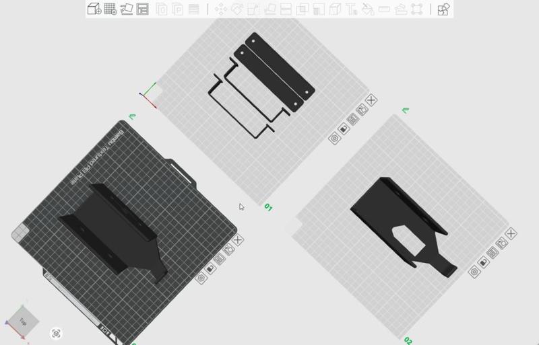This screenshot has width=539, height=345.
Task: Select the Lay on face tool
Action: tap(269, 9)
